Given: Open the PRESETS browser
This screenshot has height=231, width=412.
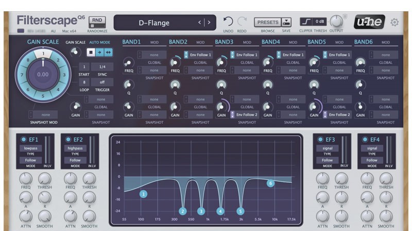Looking at the screenshot, I should click(x=267, y=22).
